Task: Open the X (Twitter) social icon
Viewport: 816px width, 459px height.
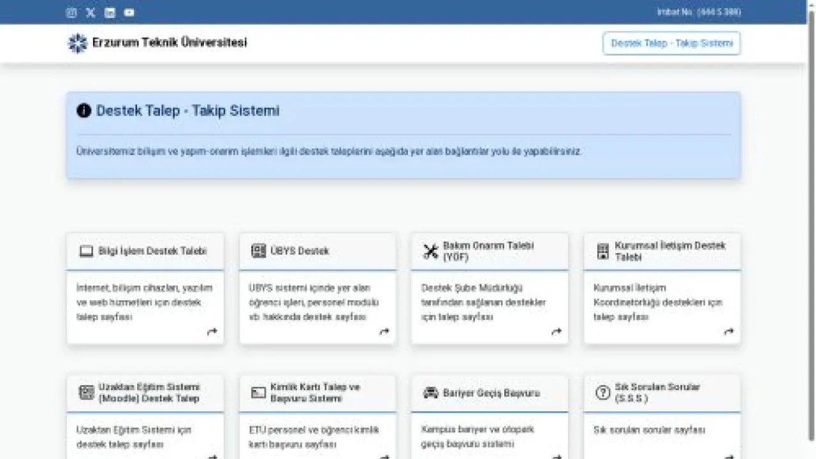Action: point(91,12)
